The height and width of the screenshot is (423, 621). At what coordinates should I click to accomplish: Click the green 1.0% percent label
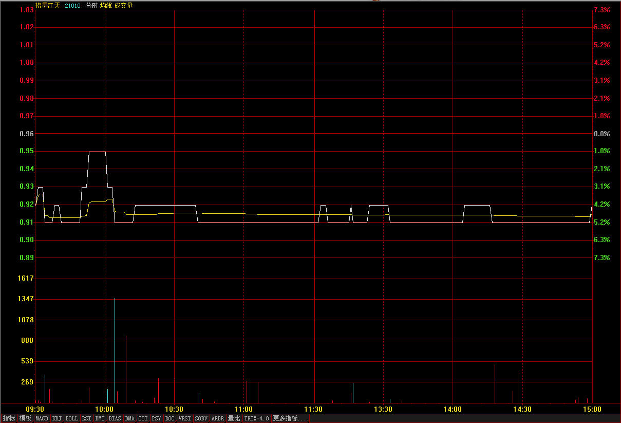pyautogui.click(x=601, y=151)
